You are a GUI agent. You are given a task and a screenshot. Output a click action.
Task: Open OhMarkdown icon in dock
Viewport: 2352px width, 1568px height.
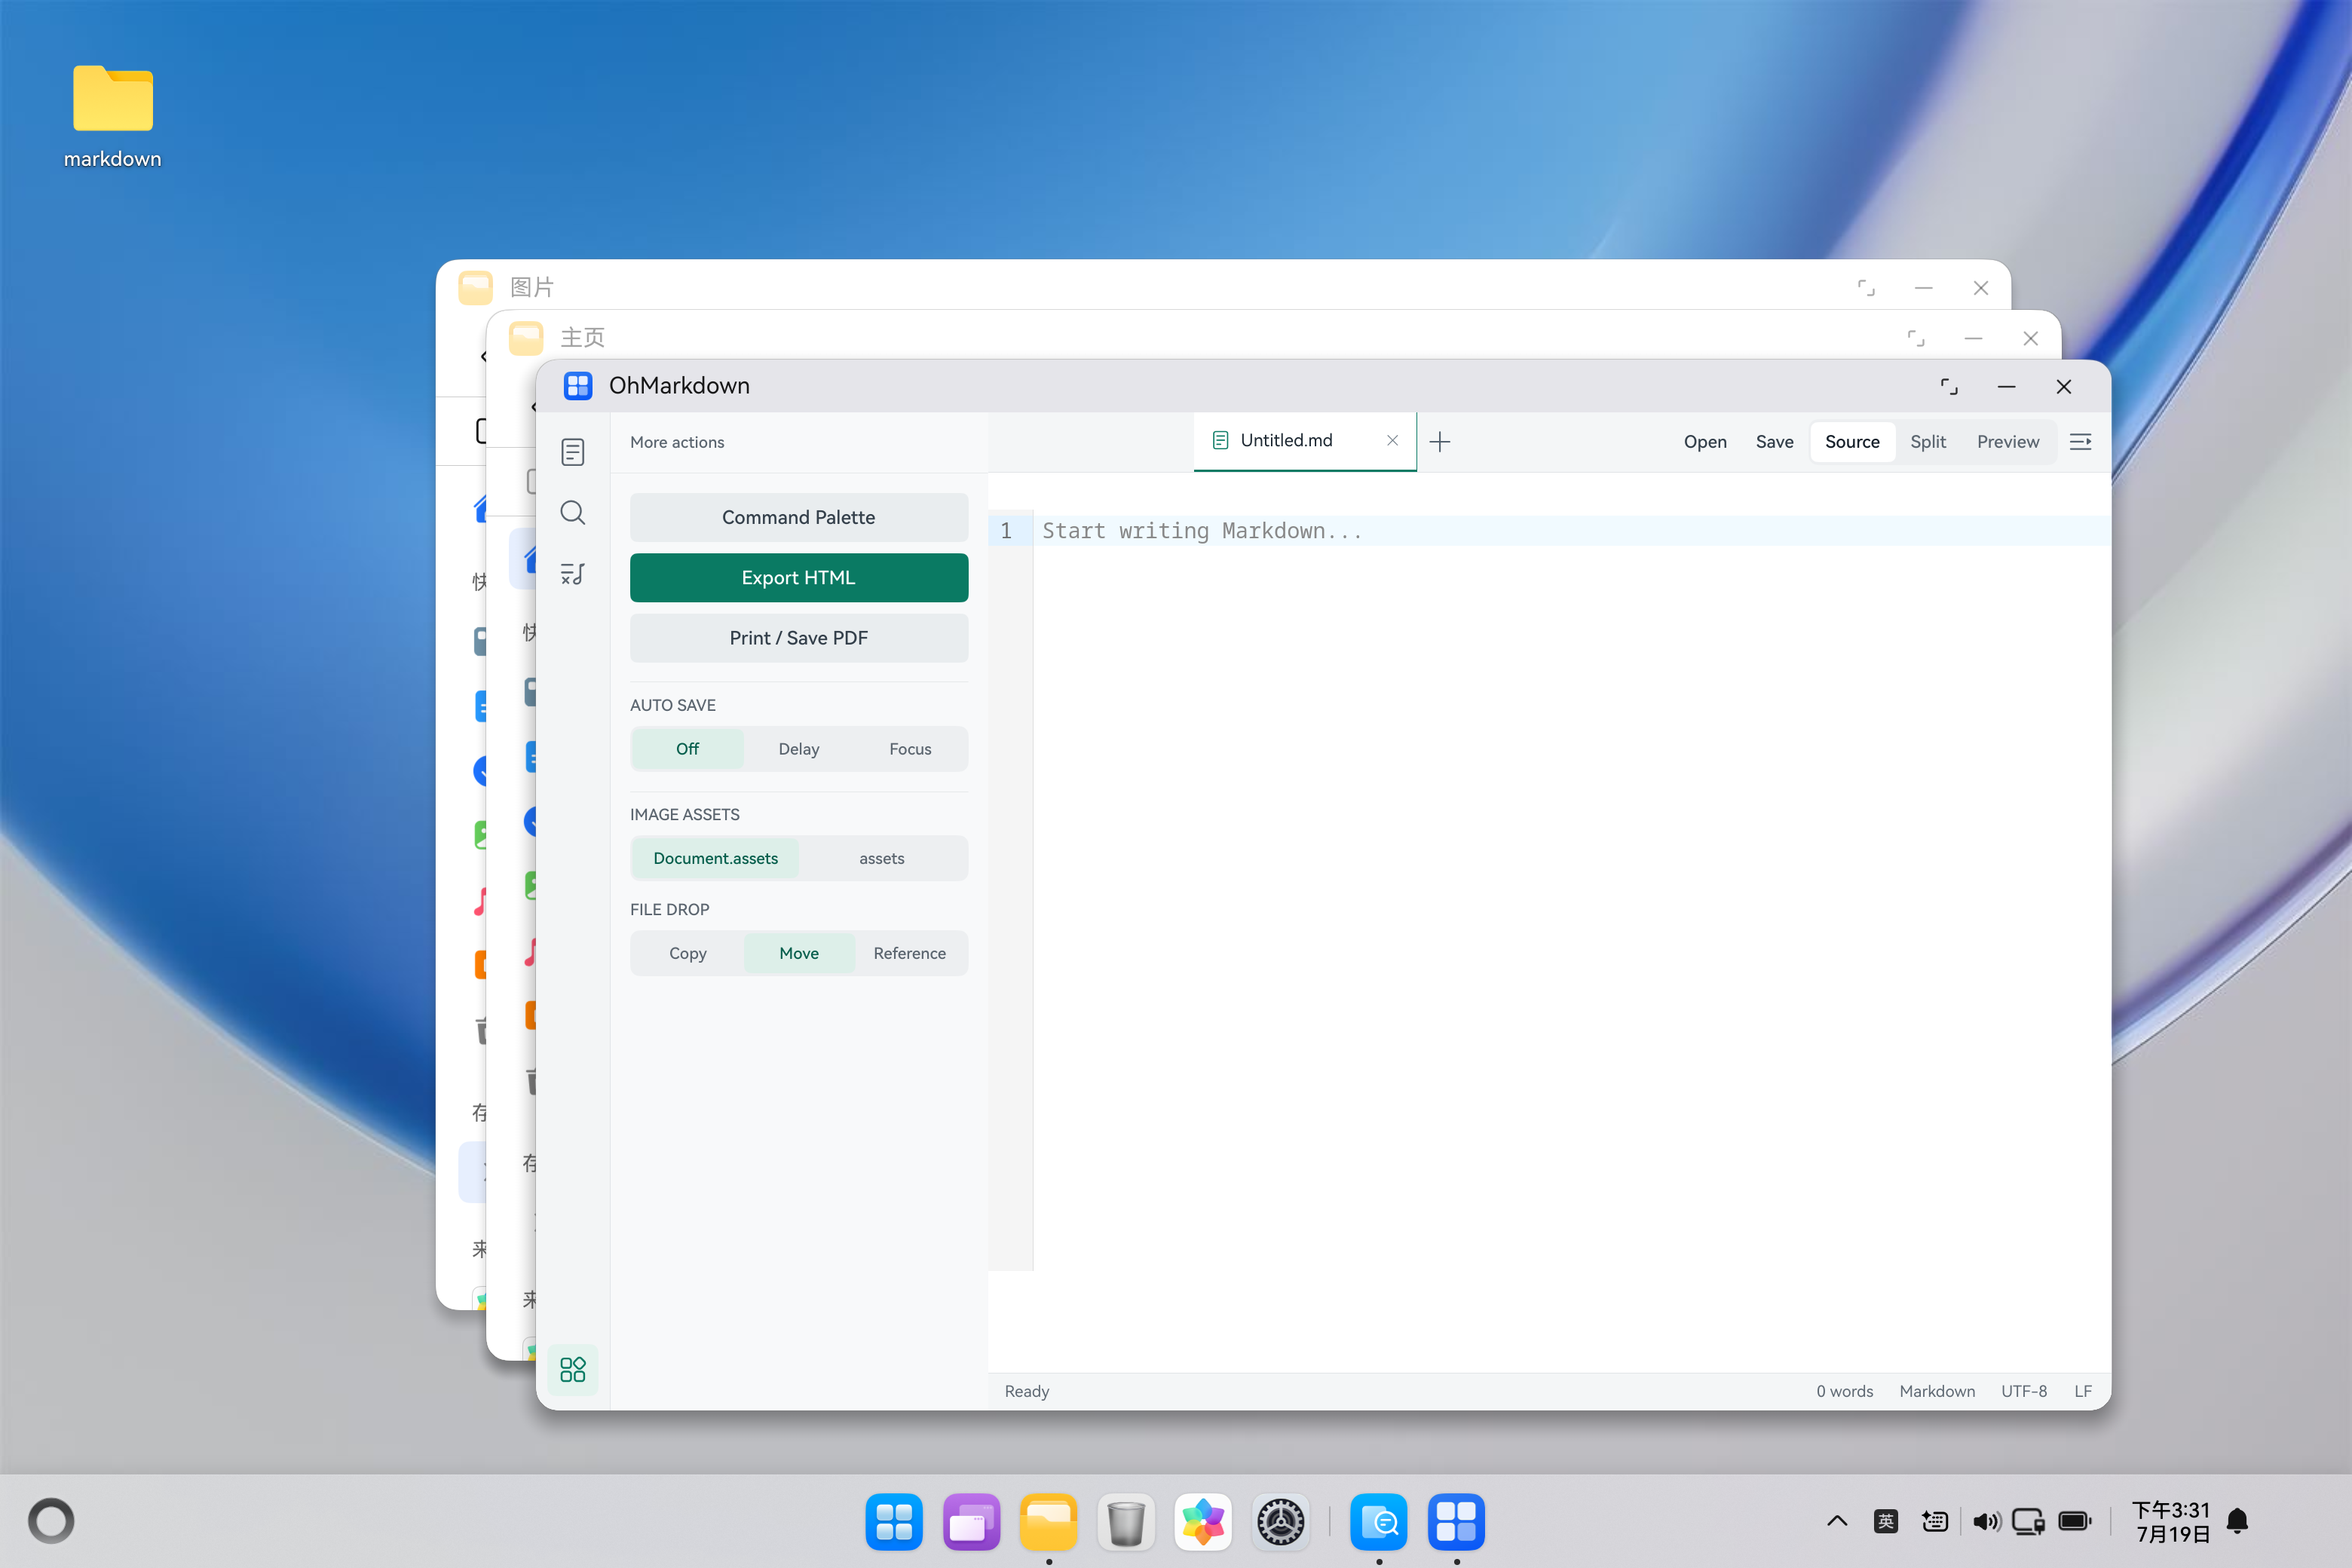coord(1456,1522)
